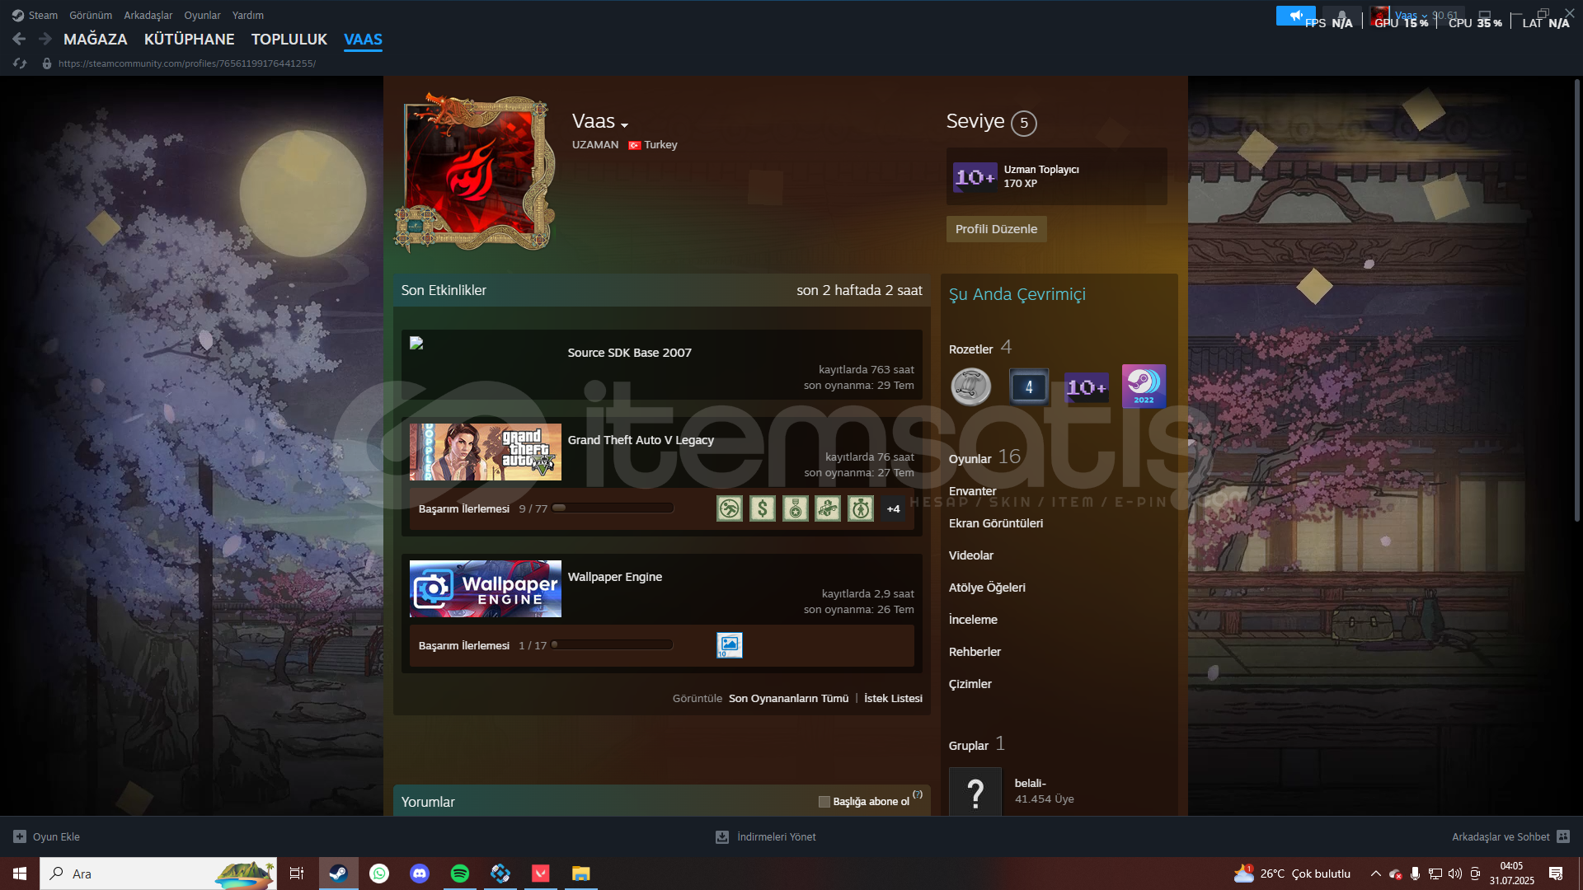Open the Grand Theft Auto V Legacy thumbnail
1583x890 pixels.
(x=486, y=452)
